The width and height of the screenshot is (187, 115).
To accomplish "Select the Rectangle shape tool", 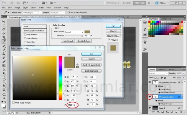I will tap(4, 90).
